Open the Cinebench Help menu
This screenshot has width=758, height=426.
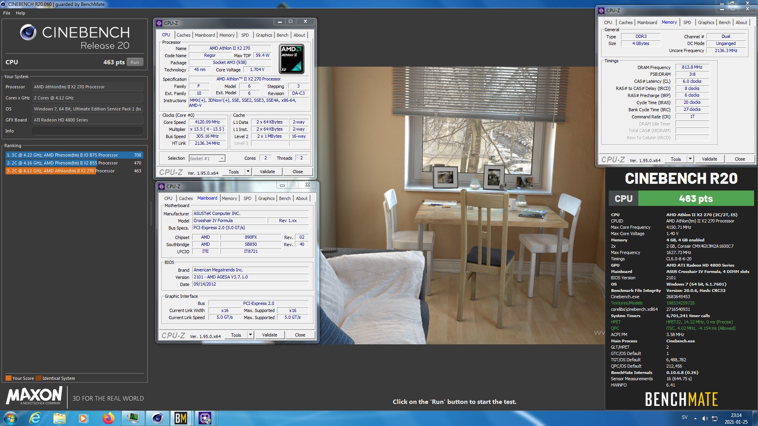point(21,13)
